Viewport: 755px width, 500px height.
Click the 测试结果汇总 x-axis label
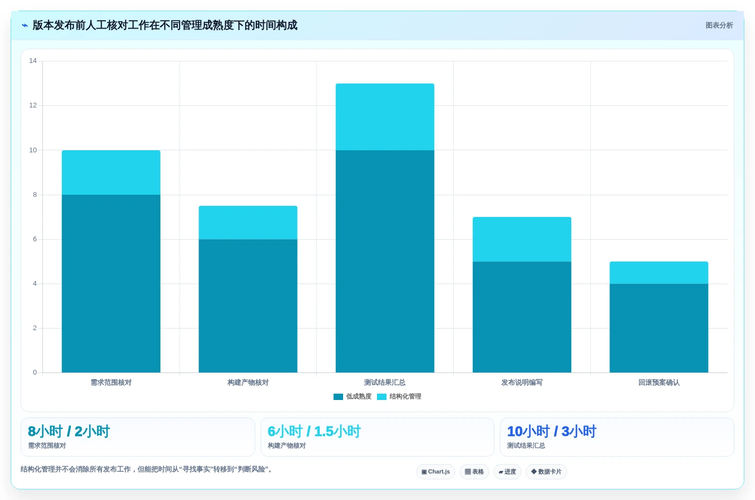(x=385, y=383)
